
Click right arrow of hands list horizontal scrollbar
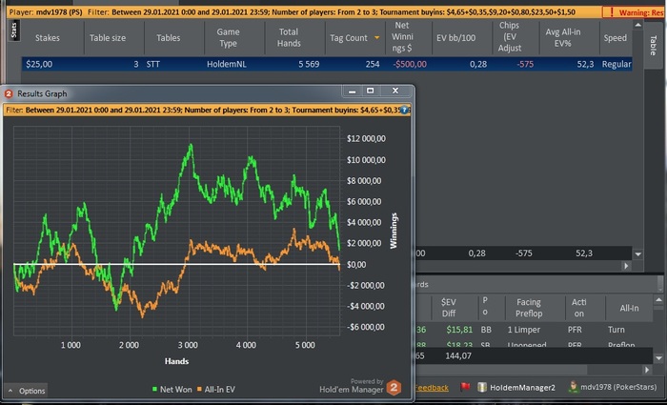[647, 370]
